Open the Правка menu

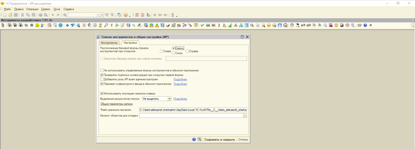click(x=19, y=9)
